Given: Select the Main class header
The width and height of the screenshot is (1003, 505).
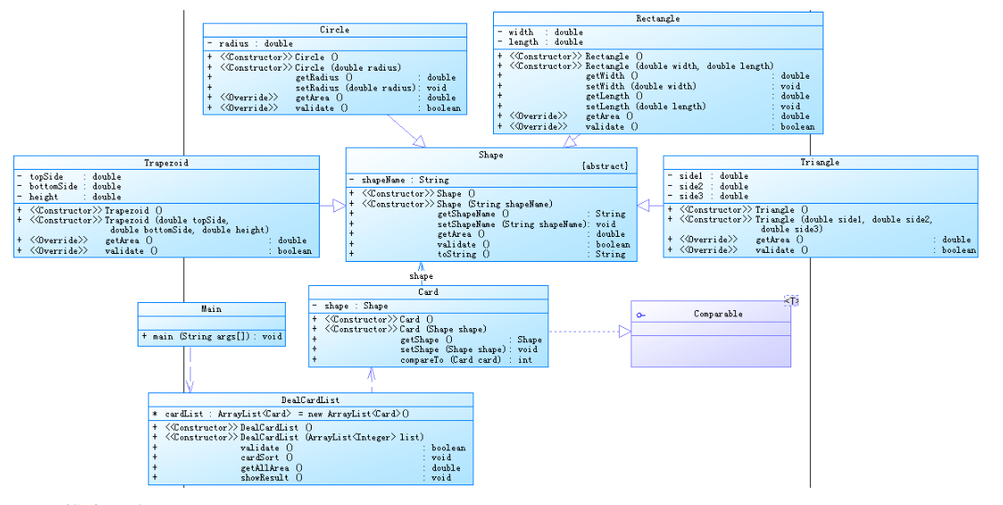Looking at the screenshot, I should [211, 308].
